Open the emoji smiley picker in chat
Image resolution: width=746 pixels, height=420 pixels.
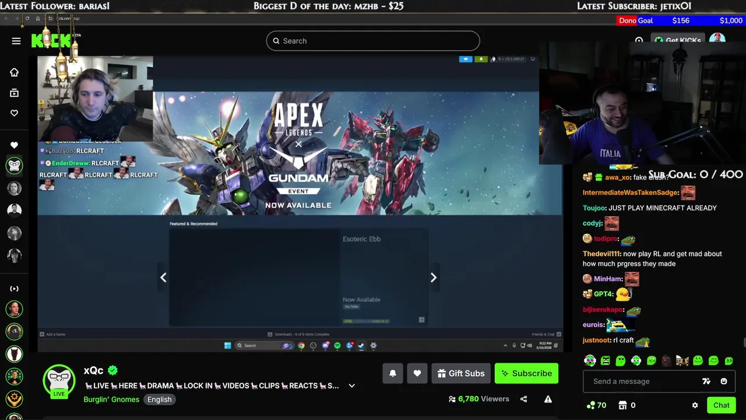pos(724,381)
